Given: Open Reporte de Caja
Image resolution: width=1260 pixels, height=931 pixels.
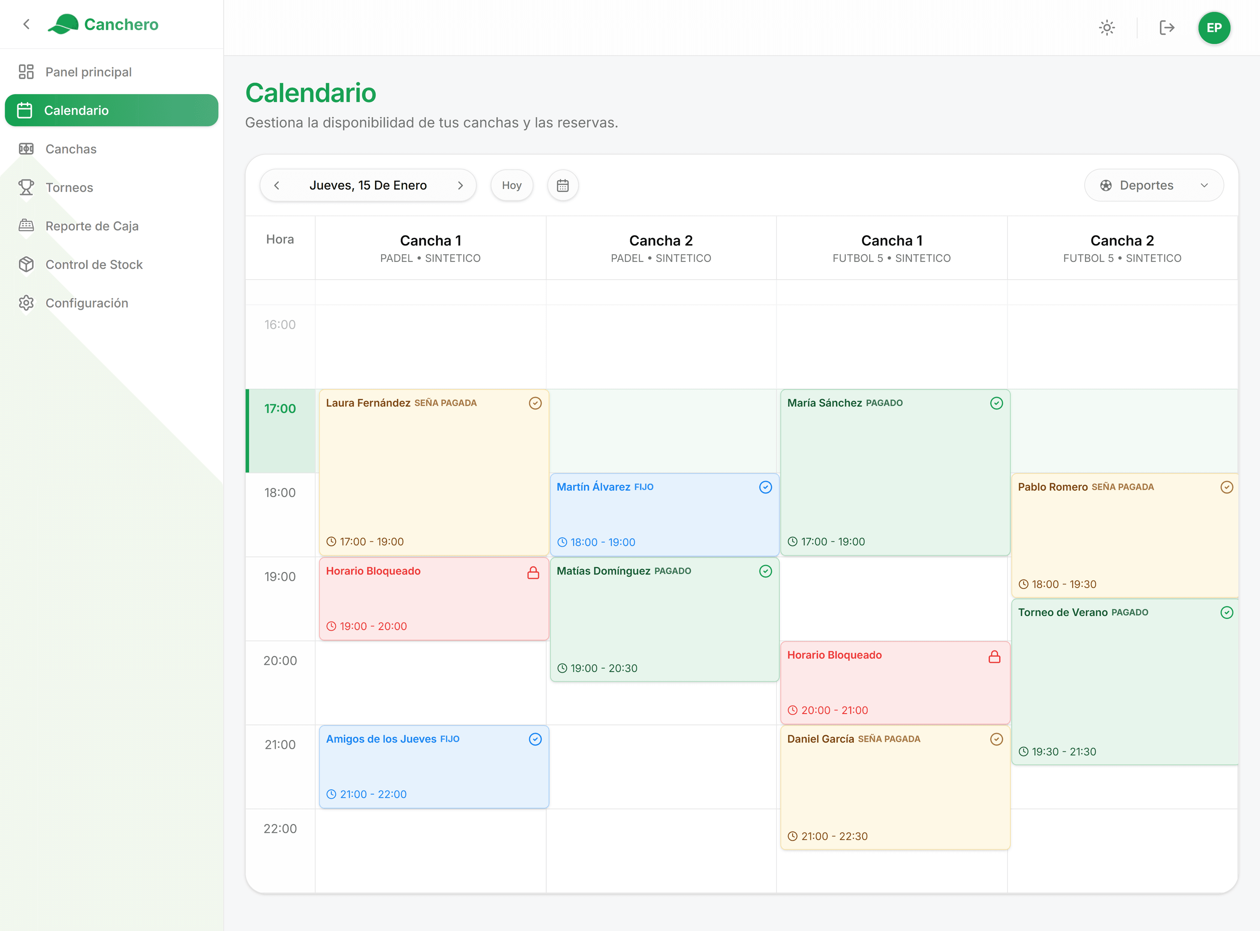Looking at the screenshot, I should pos(91,225).
